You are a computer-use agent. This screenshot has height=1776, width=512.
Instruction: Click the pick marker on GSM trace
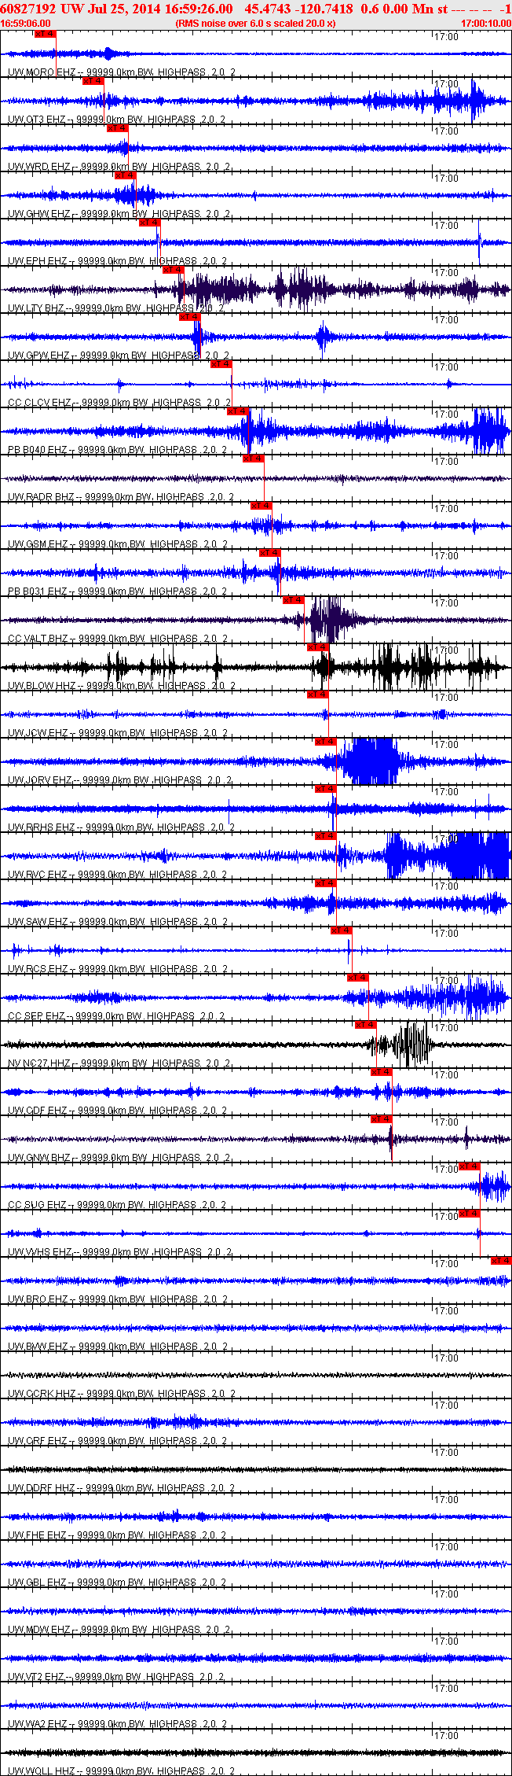click(261, 506)
